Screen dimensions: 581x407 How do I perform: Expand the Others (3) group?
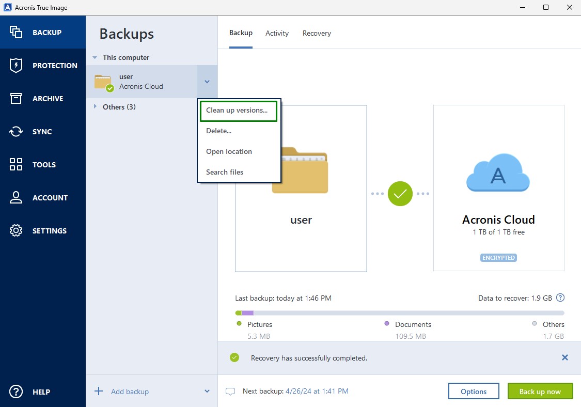96,107
